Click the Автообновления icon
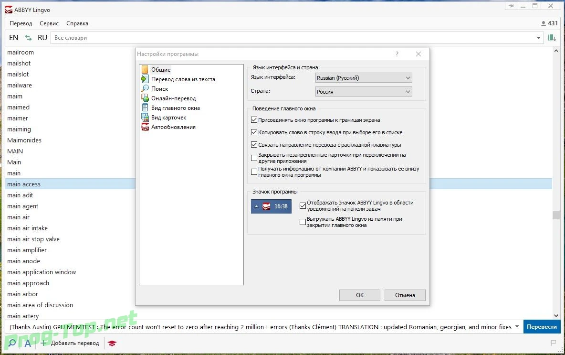Image resolution: width=565 pixels, height=355 pixels. (145, 127)
